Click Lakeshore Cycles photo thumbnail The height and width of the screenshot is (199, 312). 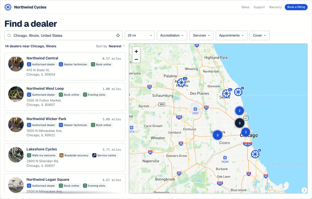[16, 155]
